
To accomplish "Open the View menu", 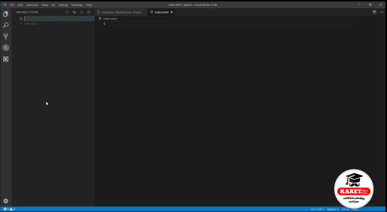I will pyautogui.click(x=45, y=5).
